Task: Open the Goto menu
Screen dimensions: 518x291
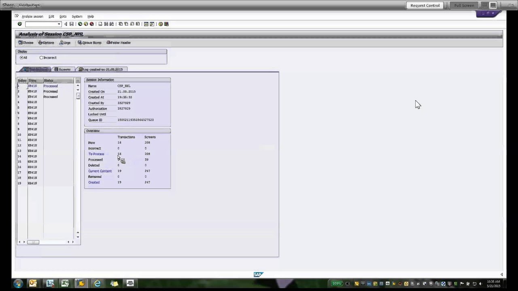Action: [63, 17]
